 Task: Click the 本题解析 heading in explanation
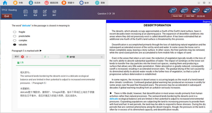25,89
